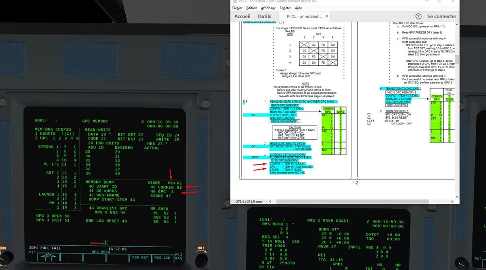Open the Aide menu
The image size is (486, 270).
pyautogui.click(x=298, y=8)
